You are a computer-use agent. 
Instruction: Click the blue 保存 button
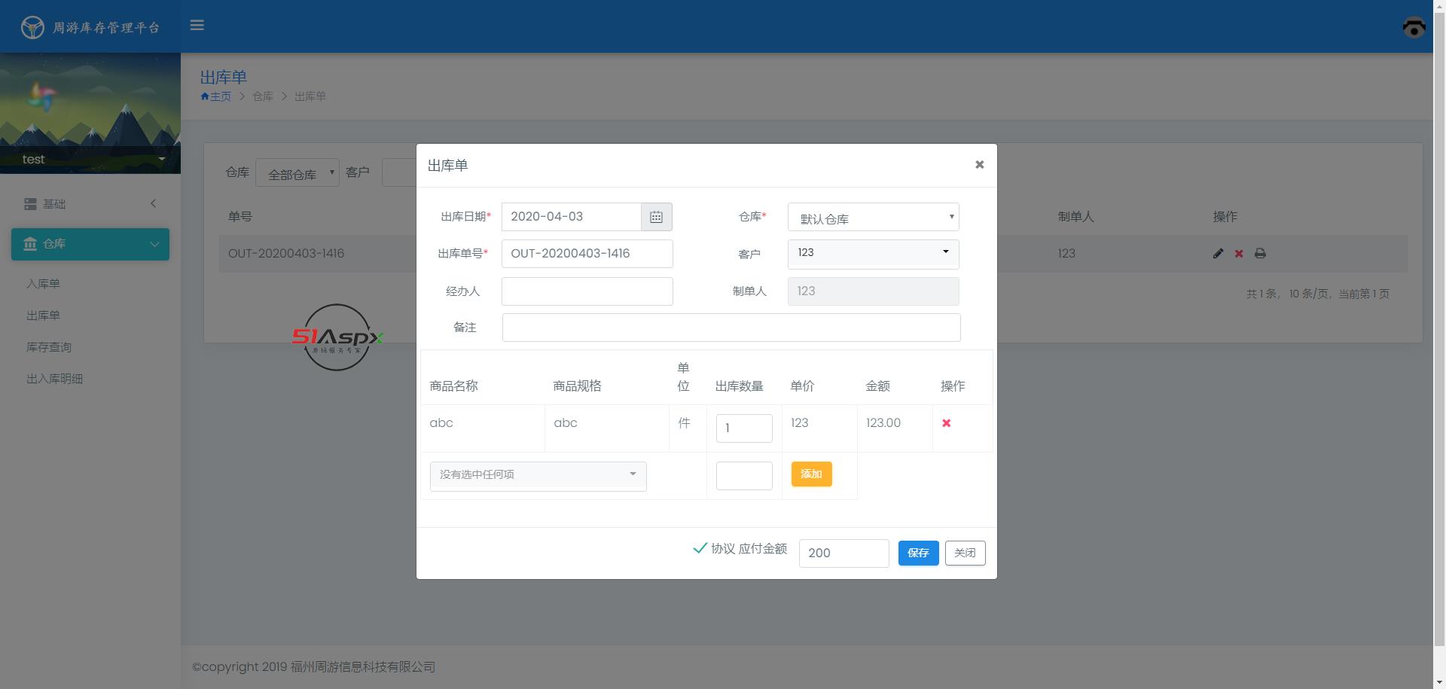(x=917, y=553)
